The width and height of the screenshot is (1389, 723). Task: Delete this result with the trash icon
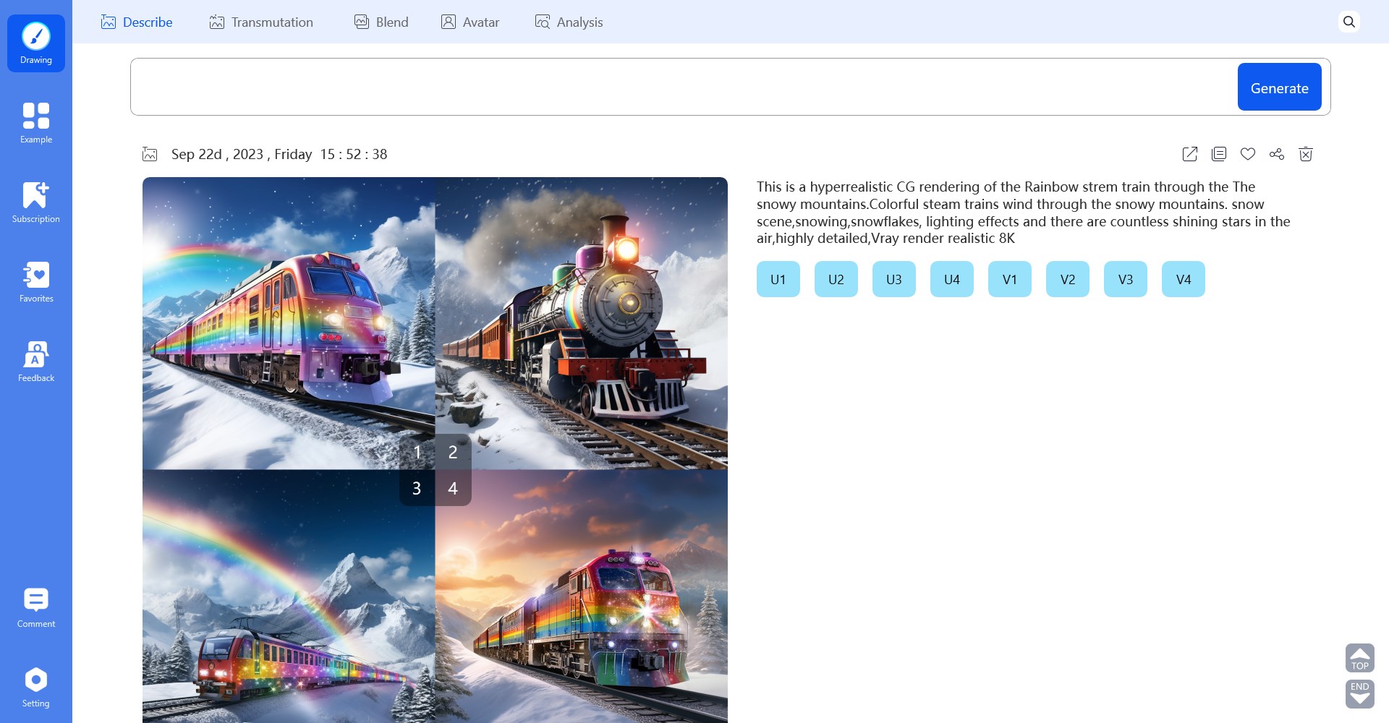tap(1306, 154)
